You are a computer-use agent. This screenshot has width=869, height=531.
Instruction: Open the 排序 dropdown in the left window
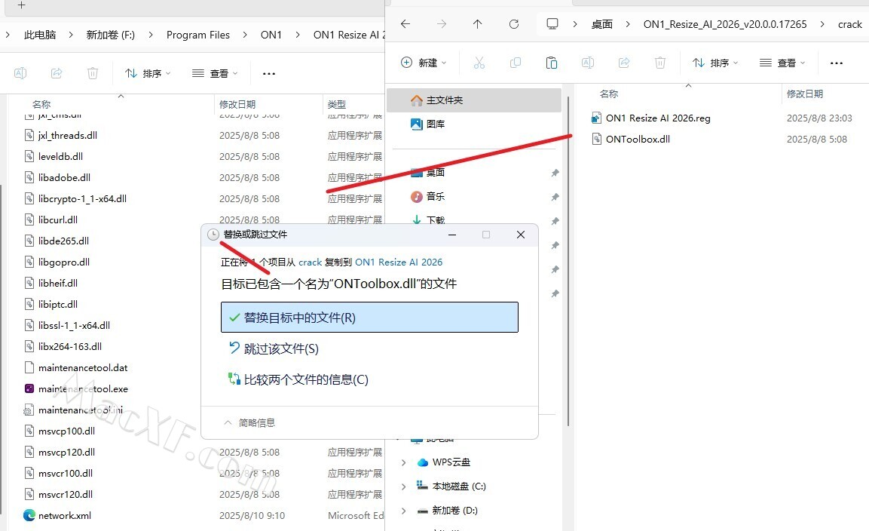pyautogui.click(x=148, y=73)
